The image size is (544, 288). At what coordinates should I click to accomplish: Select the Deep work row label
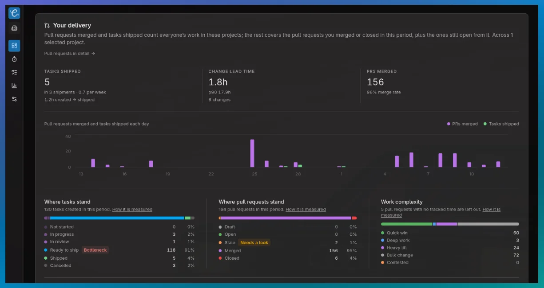(398, 241)
